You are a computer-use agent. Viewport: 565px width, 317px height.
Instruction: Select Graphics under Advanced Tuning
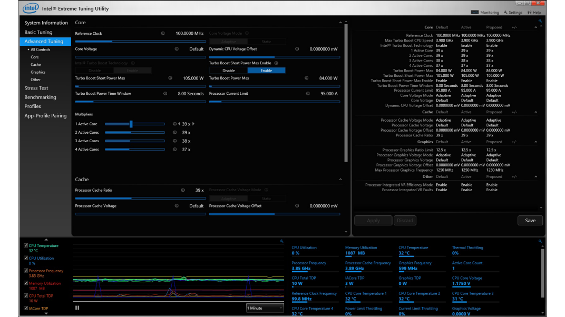38,72
